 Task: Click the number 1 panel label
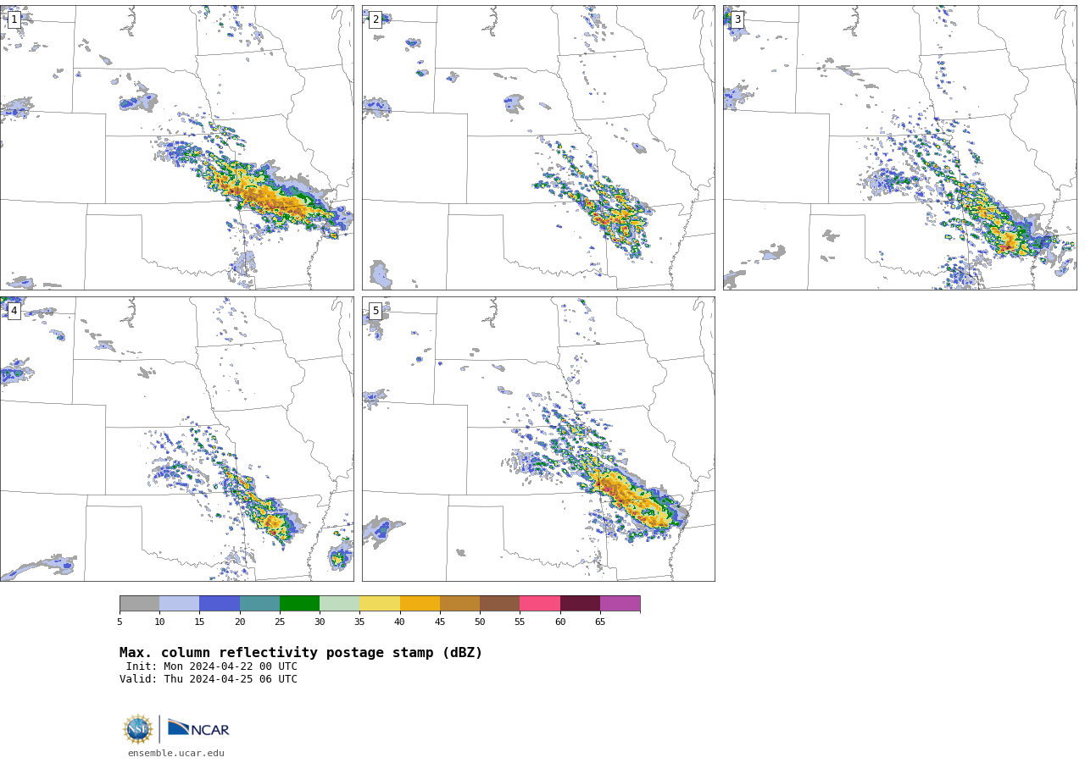click(x=14, y=19)
